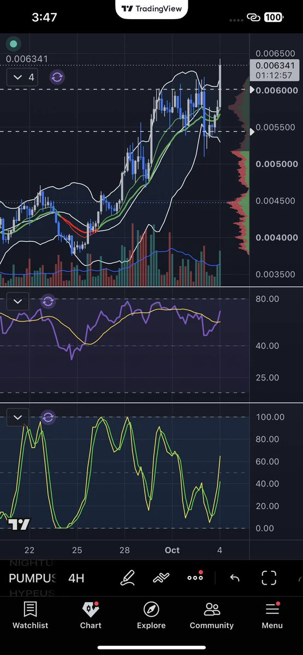The height and width of the screenshot is (655, 303).
Task: Open the Menu tab
Action: pyautogui.click(x=272, y=615)
